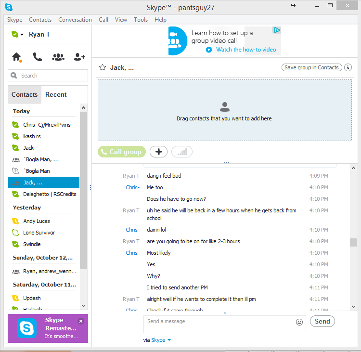Open the emoticon smiley picker
The height and width of the screenshot is (352, 361).
(299, 322)
